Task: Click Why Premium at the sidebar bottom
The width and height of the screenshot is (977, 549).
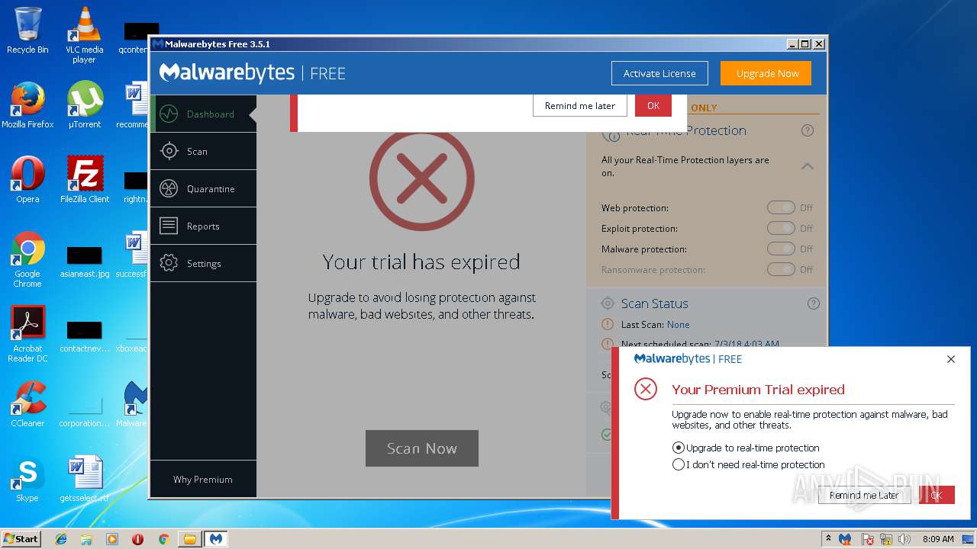Action: 202,479
